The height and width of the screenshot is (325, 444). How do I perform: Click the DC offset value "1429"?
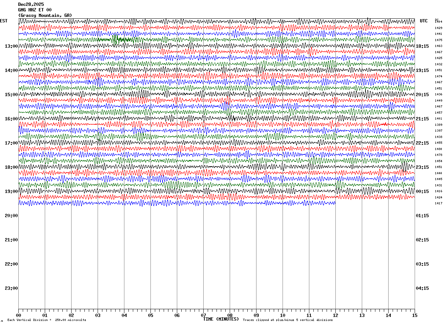click(438, 28)
